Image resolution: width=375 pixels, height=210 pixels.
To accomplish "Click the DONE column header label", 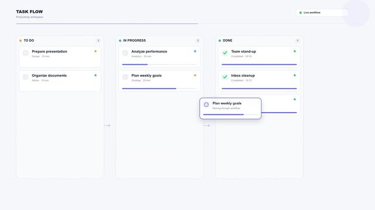I will point(228,40).
